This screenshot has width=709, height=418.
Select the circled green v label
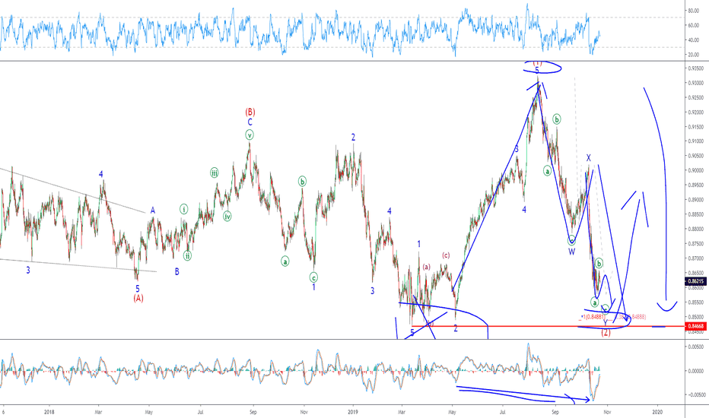coord(250,135)
